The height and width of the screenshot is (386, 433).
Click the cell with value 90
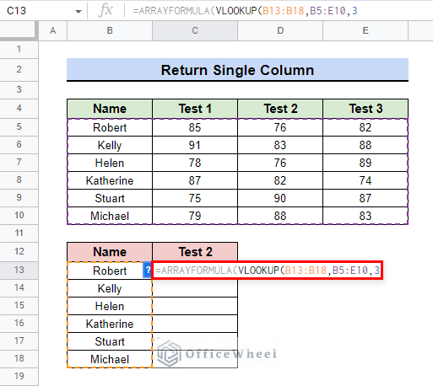pyautogui.click(x=280, y=198)
